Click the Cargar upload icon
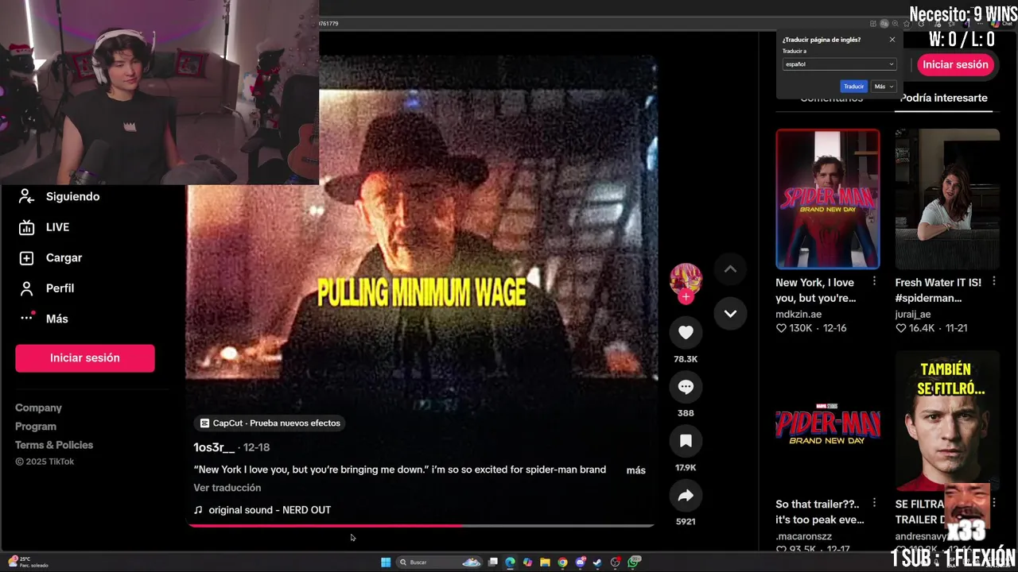The width and height of the screenshot is (1018, 572). 26,257
